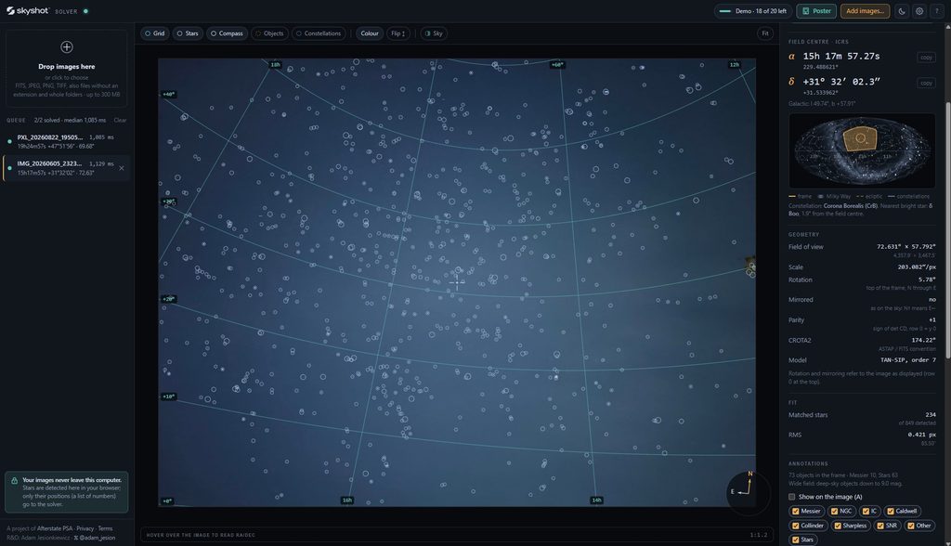This screenshot has width=951, height=546.
Task: Toggle dark mode with the moon icon
Action: pos(902,11)
